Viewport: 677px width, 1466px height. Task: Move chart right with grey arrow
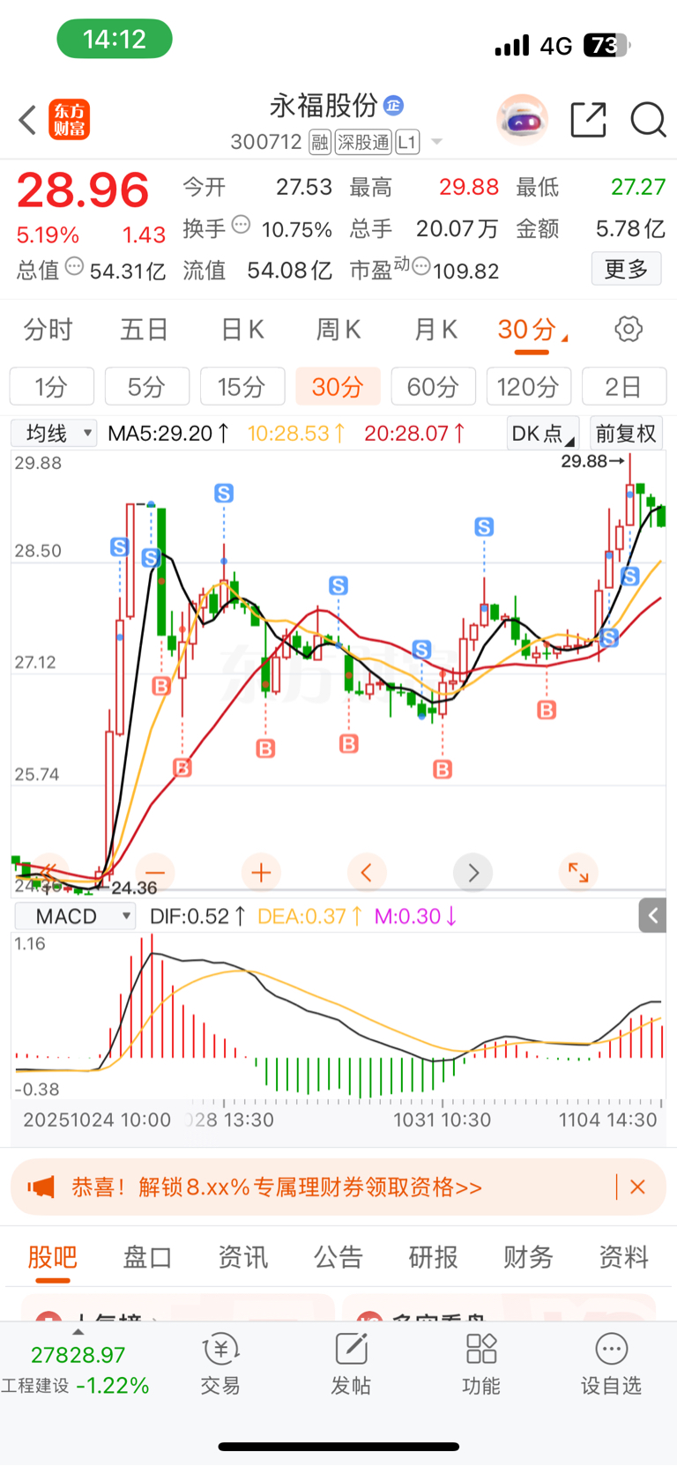tap(472, 873)
